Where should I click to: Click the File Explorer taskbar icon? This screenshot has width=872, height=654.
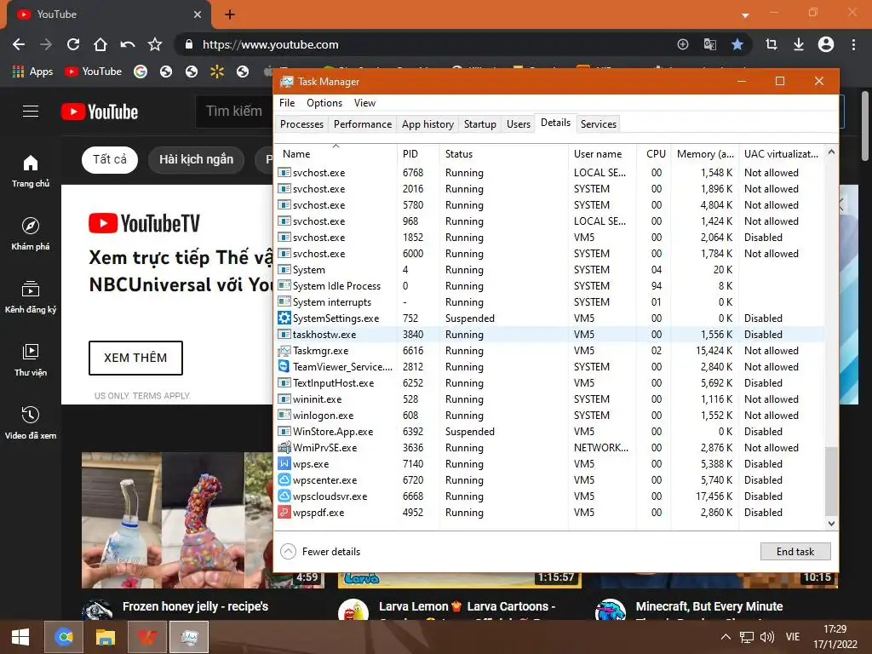pyautogui.click(x=105, y=637)
